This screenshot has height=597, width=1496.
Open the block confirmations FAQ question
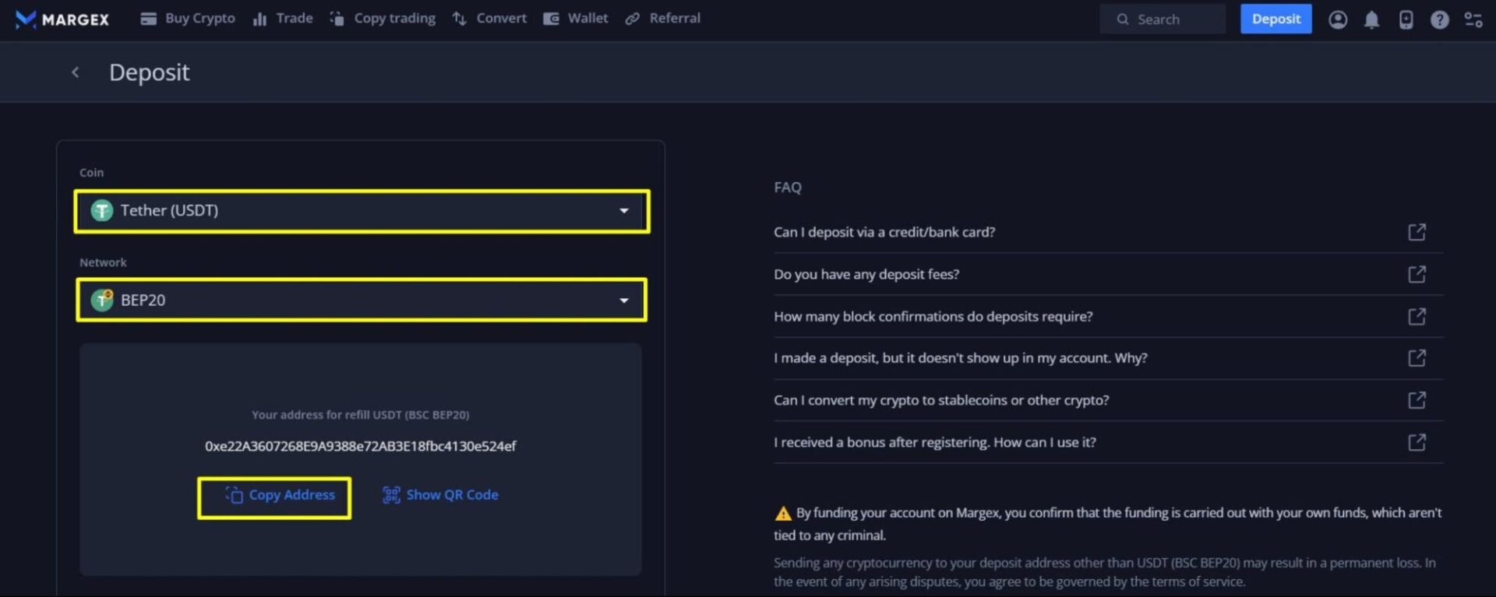click(x=933, y=317)
